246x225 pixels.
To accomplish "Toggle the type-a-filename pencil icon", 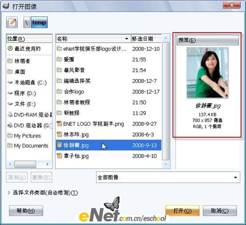I will 12,22.
